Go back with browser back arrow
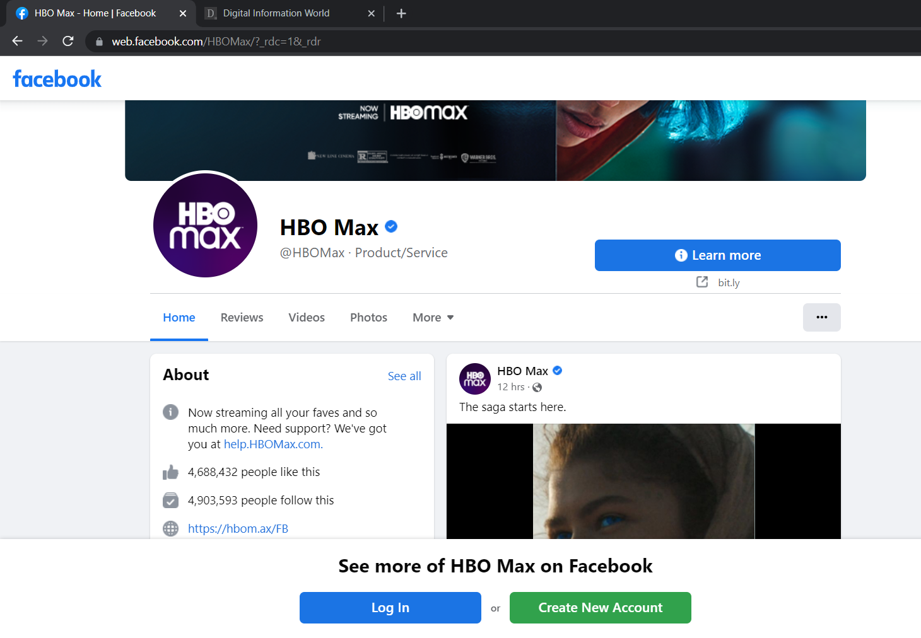 [17, 41]
